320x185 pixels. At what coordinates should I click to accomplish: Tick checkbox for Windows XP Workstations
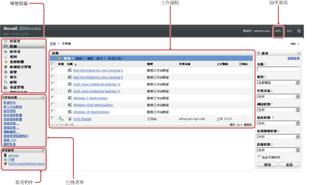point(53,111)
